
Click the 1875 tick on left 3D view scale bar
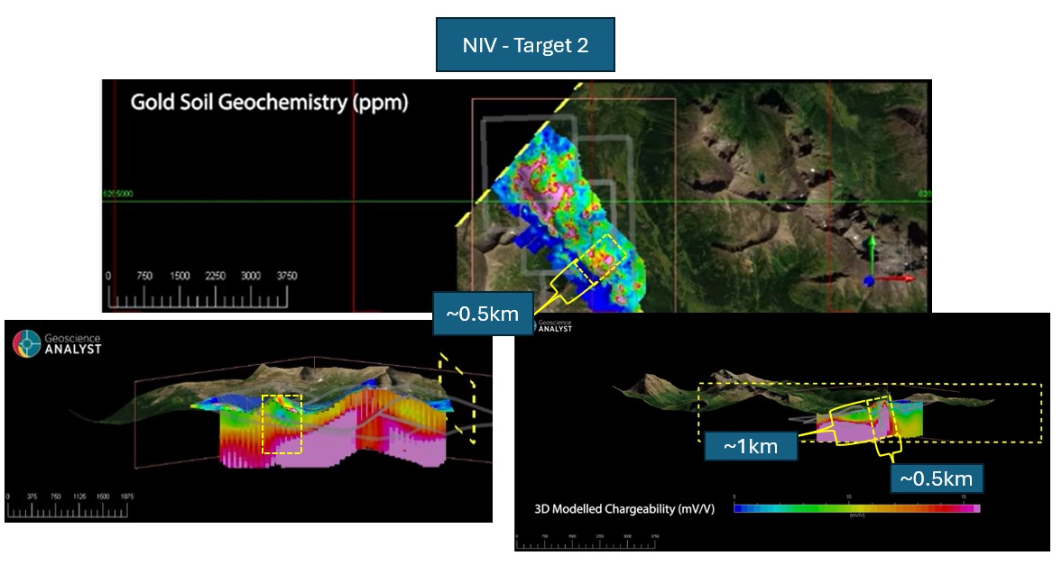(x=126, y=497)
